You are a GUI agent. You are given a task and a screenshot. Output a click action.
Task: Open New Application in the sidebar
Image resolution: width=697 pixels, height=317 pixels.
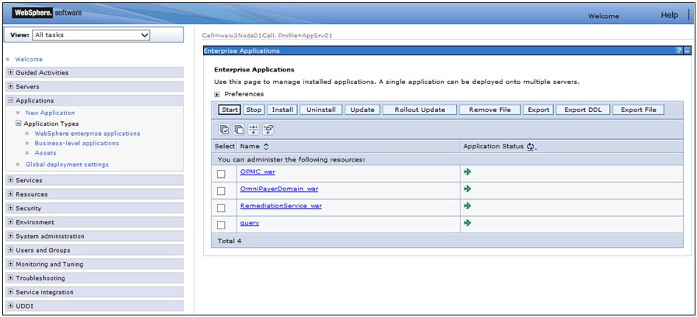(51, 113)
